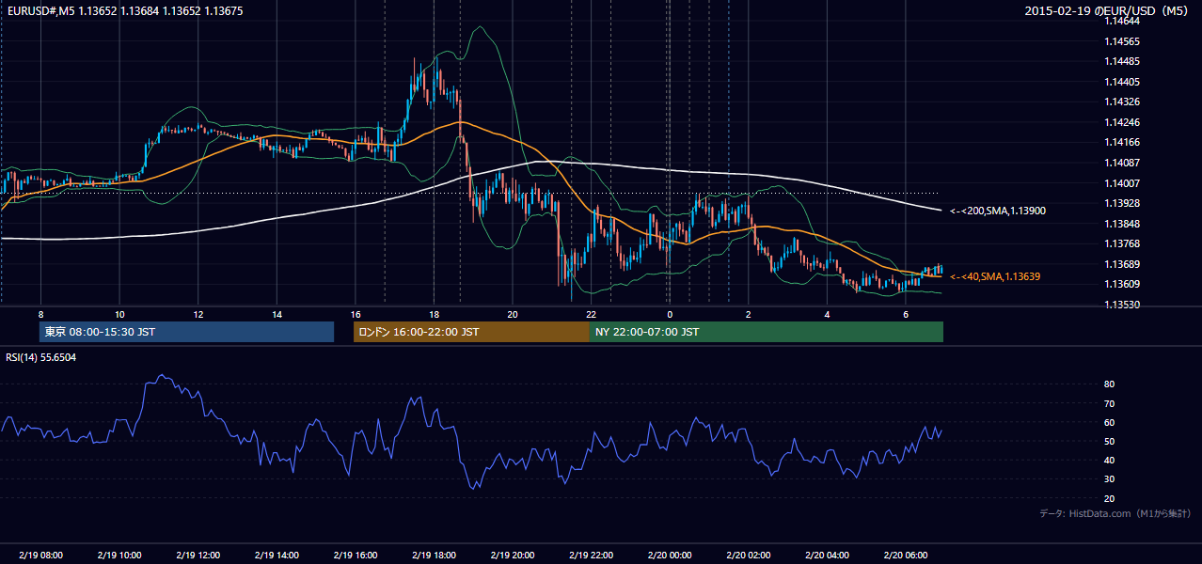
Task: Click the 2/19 22:00 date label
Action: (x=591, y=556)
